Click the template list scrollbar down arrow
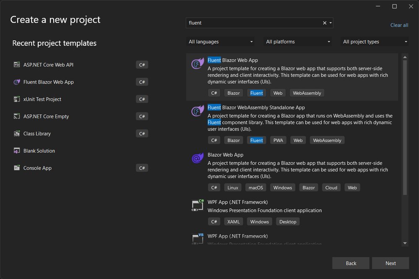This screenshot has height=279, width=419. 405,243
